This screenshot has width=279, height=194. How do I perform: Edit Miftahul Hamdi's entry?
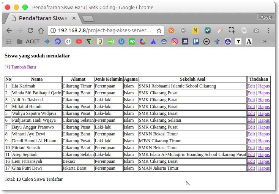pos(251,107)
